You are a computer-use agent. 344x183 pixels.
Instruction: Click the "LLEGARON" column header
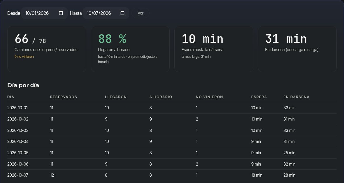[x=116, y=97]
